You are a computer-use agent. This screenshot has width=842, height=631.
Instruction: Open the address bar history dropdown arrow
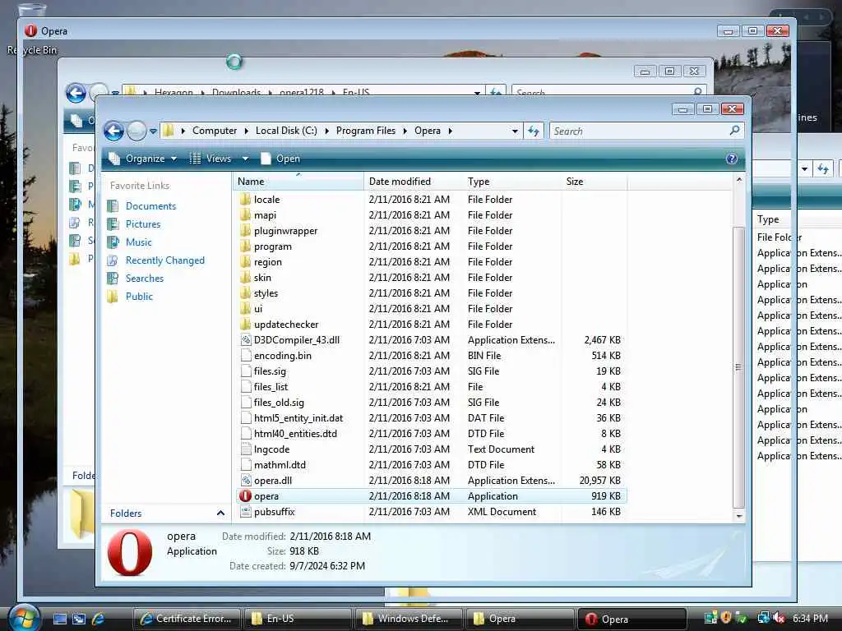point(515,131)
